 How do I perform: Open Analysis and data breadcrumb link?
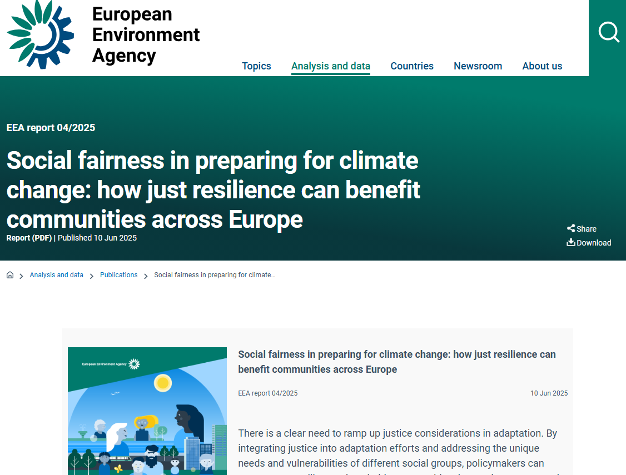56,275
